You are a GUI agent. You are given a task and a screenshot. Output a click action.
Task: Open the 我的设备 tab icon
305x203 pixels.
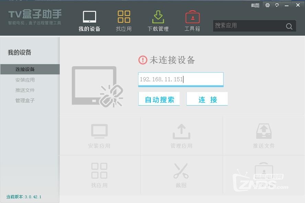[90, 17]
